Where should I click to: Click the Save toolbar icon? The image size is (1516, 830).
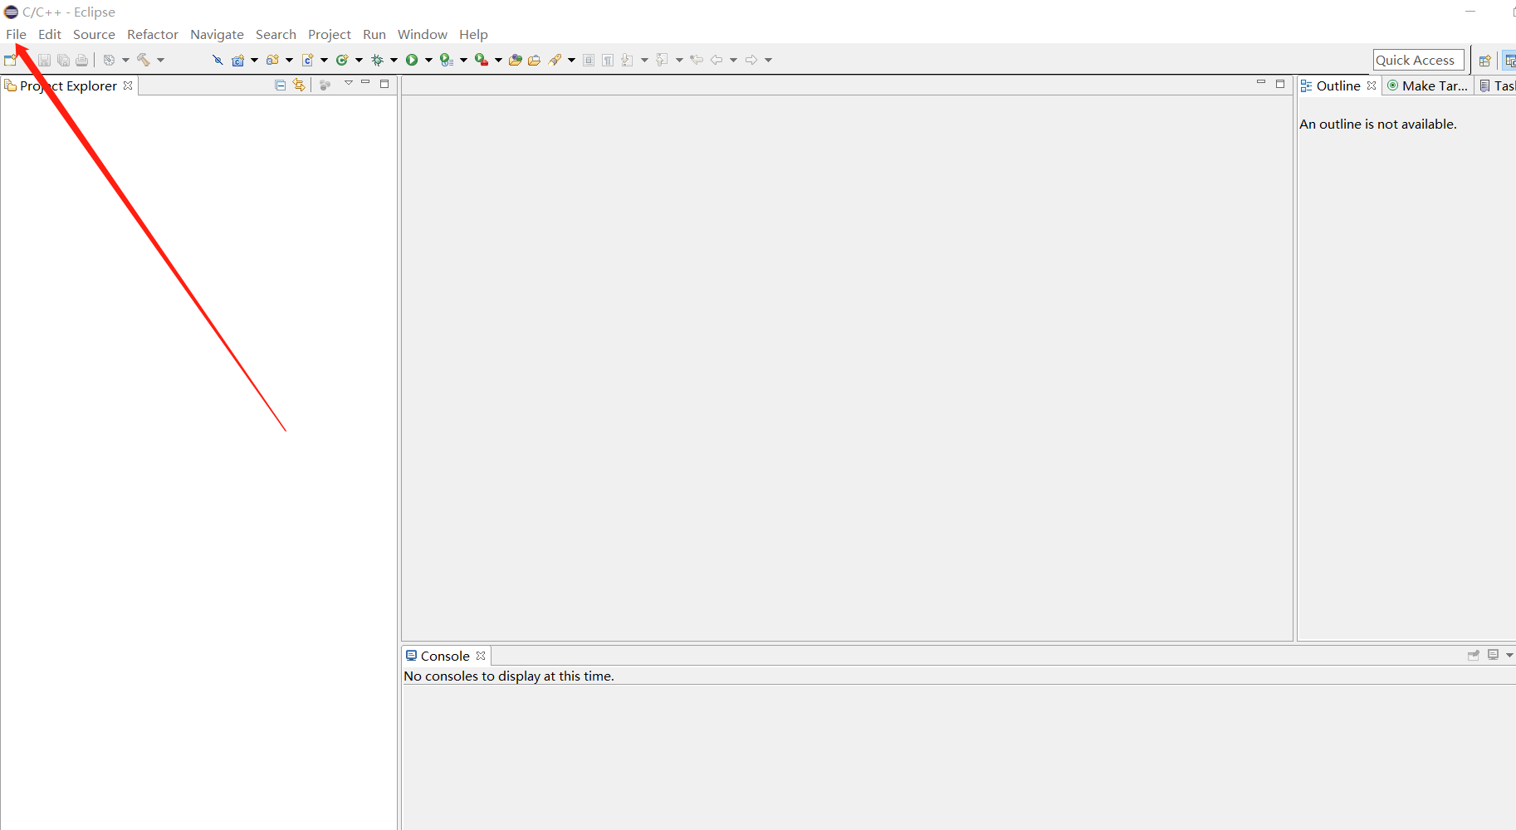(x=44, y=60)
